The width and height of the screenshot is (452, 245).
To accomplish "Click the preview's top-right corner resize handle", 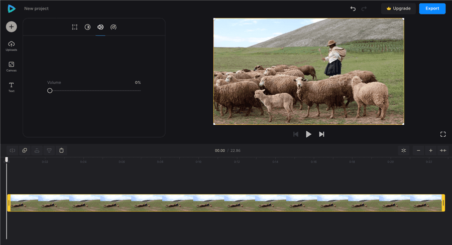I will pyautogui.click(x=403, y=19).
